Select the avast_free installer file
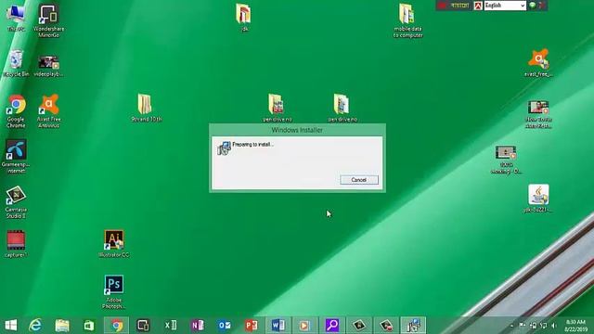The width and height of the screenshot is (594, 334). click(x=538, y=63)
